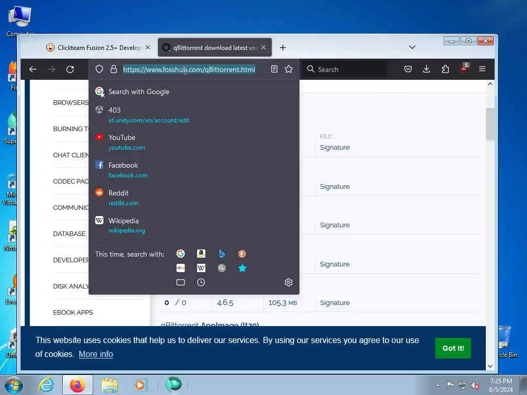Screen dimensions: 527x395
Task: Show hidden tray icons arrow
Action: click(x=437, y=386)
